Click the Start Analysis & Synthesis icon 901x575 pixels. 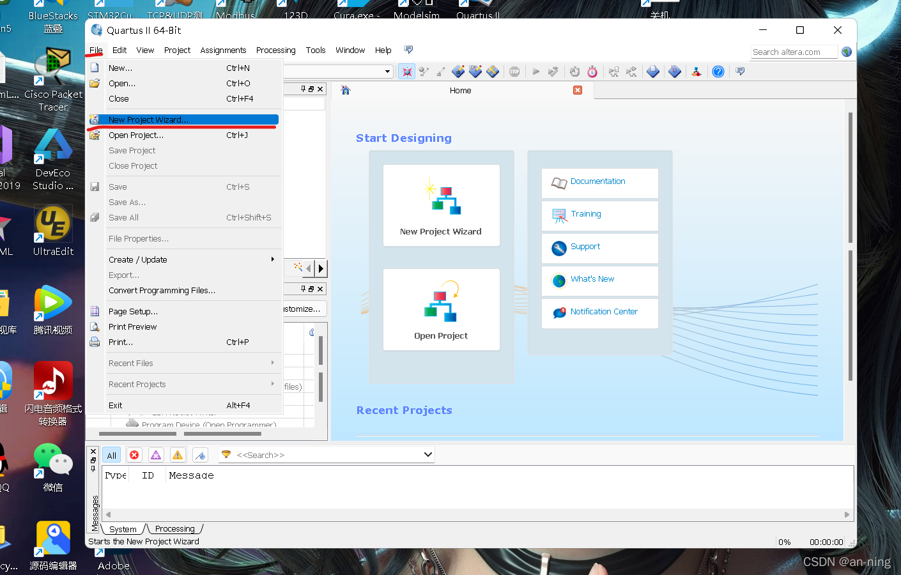(x=553, y=72)
